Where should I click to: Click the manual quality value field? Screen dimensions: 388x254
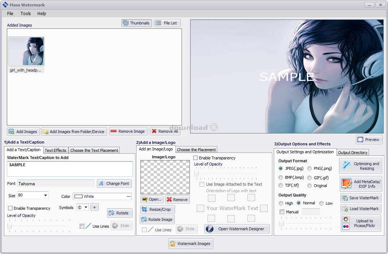pos(311,212)
